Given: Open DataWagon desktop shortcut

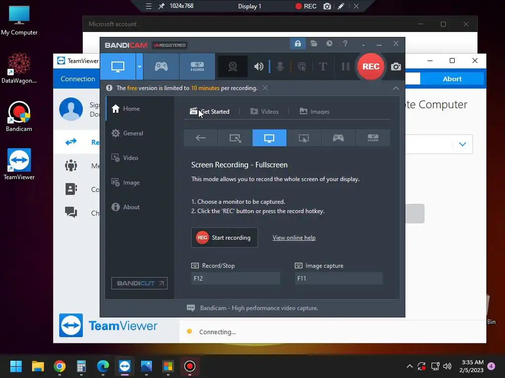Looking at the screenshot, I should [19, 68].
